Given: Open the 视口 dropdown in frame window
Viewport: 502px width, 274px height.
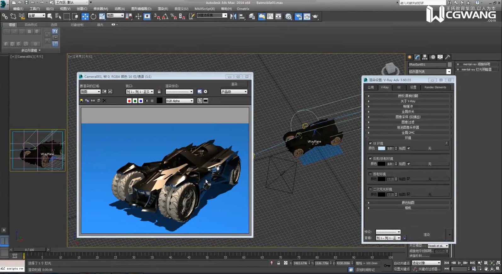Looking at the screenshot, I should (x=140, y=91).
